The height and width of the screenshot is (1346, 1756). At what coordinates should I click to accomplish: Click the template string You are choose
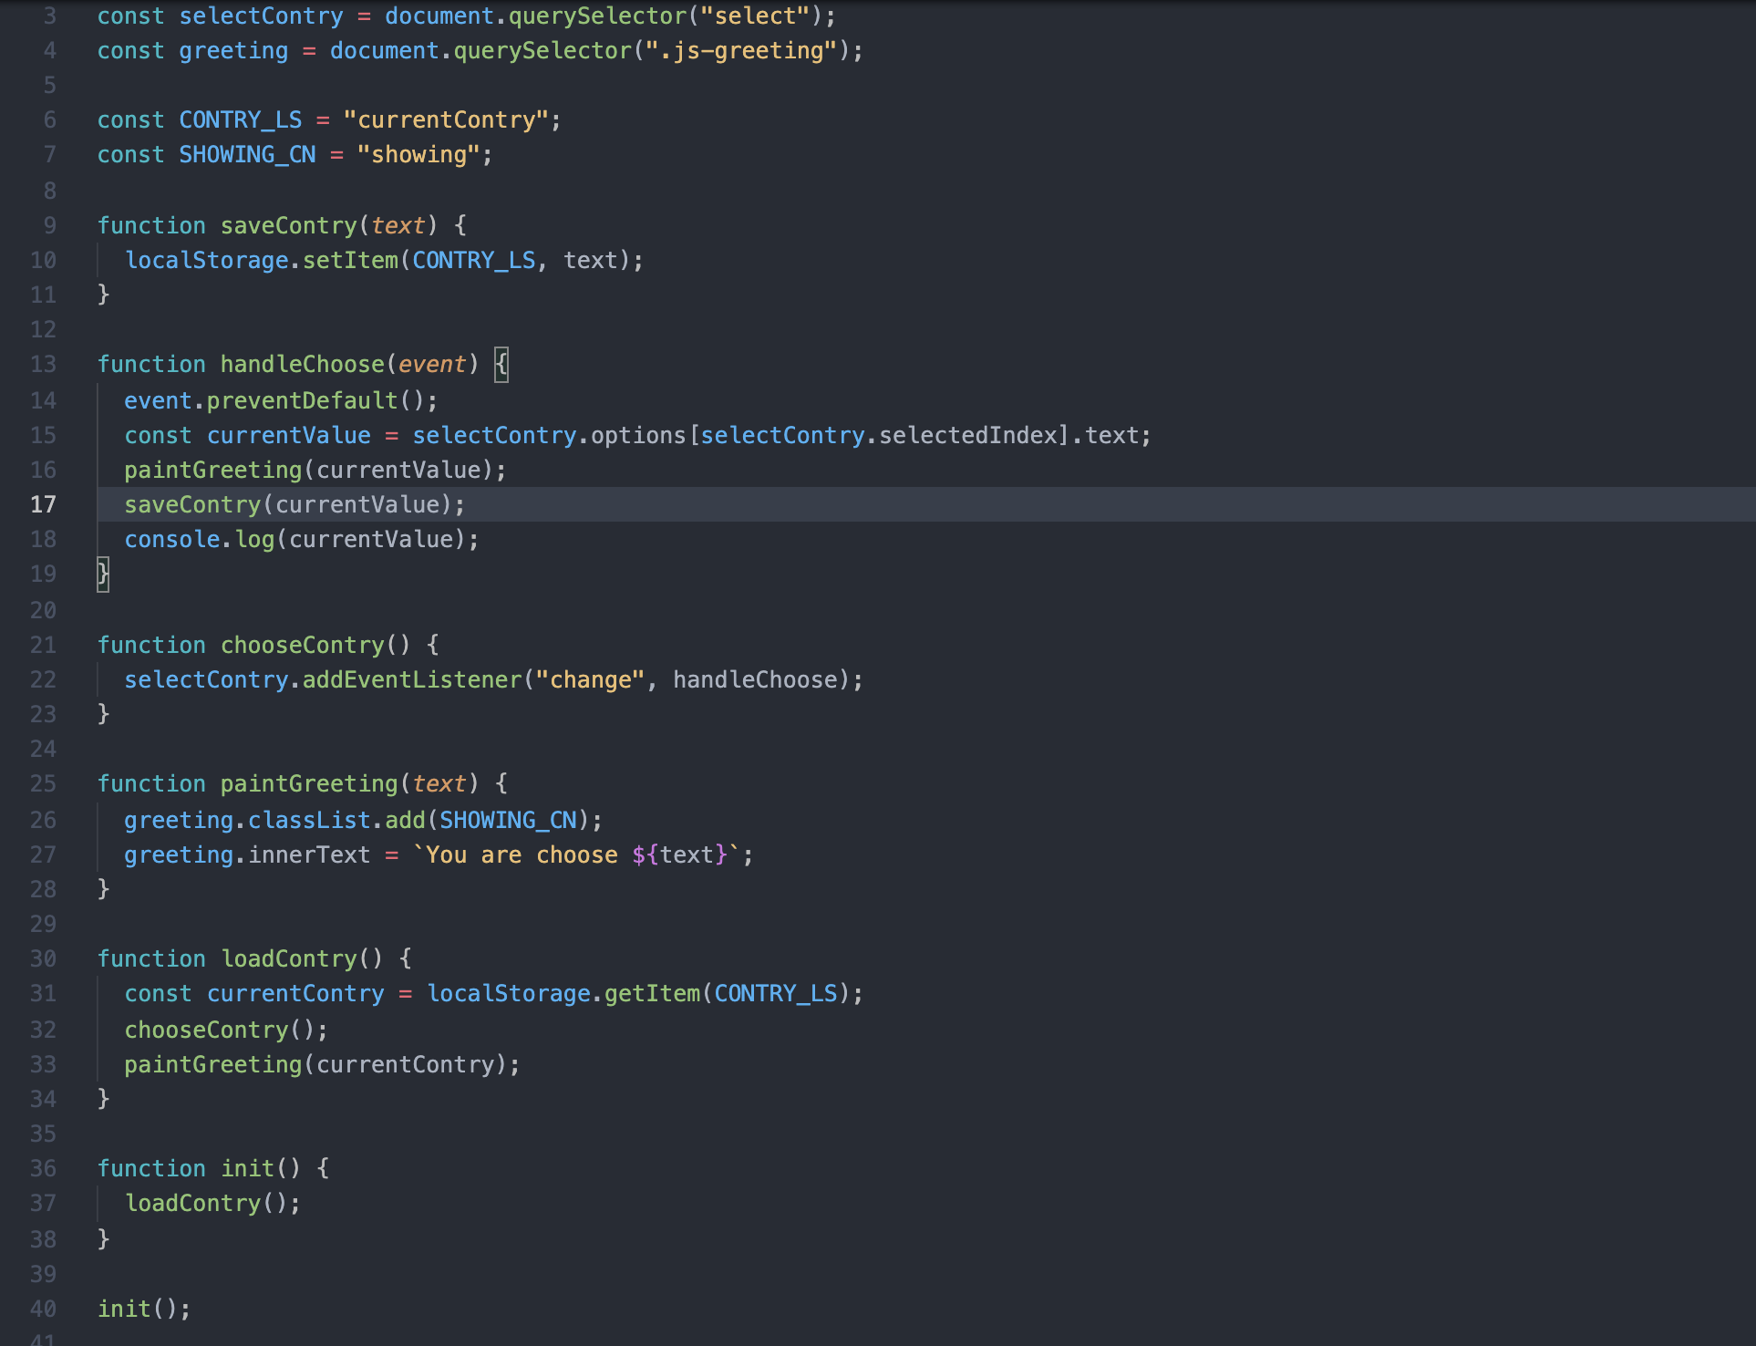522,854
